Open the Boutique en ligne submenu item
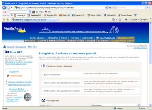This screenshot has height=110, width=152. tap(76, 41)
